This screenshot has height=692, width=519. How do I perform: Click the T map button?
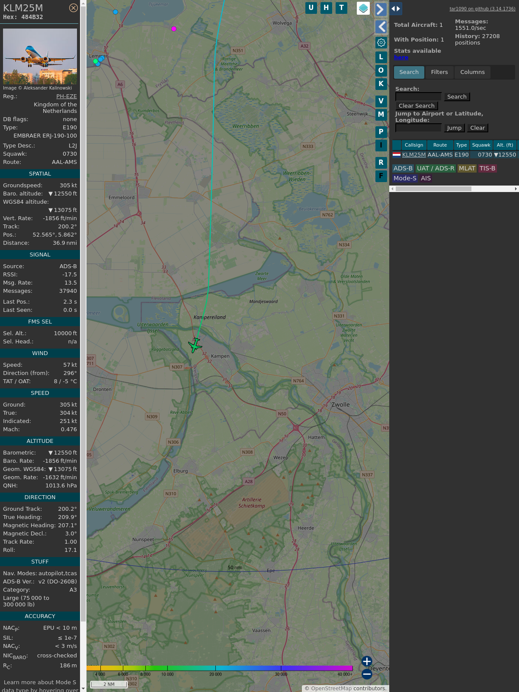(x=342, y=8)
